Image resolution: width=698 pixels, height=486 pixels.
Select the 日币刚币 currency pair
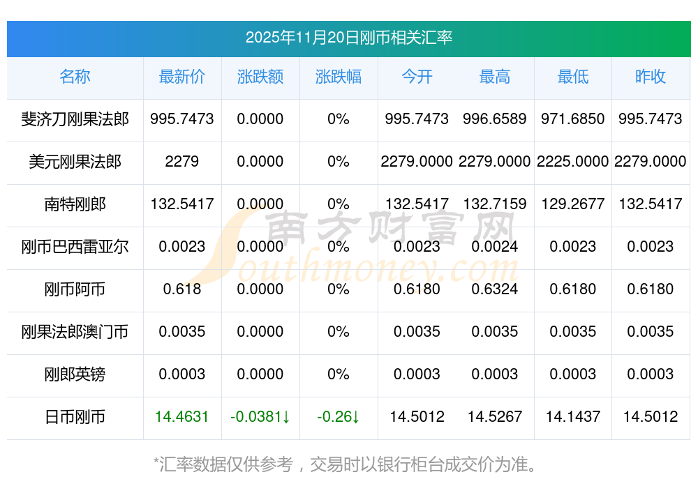[x=75, y=417]
